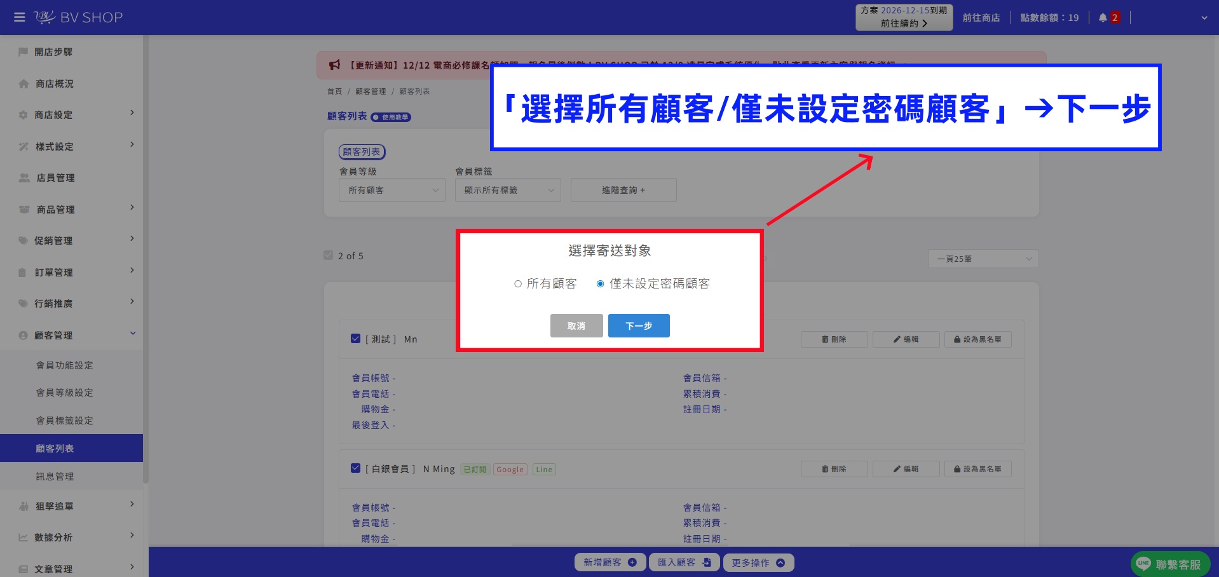
Task: Select the 所有顧客 radio option
Action: (518, 284)
